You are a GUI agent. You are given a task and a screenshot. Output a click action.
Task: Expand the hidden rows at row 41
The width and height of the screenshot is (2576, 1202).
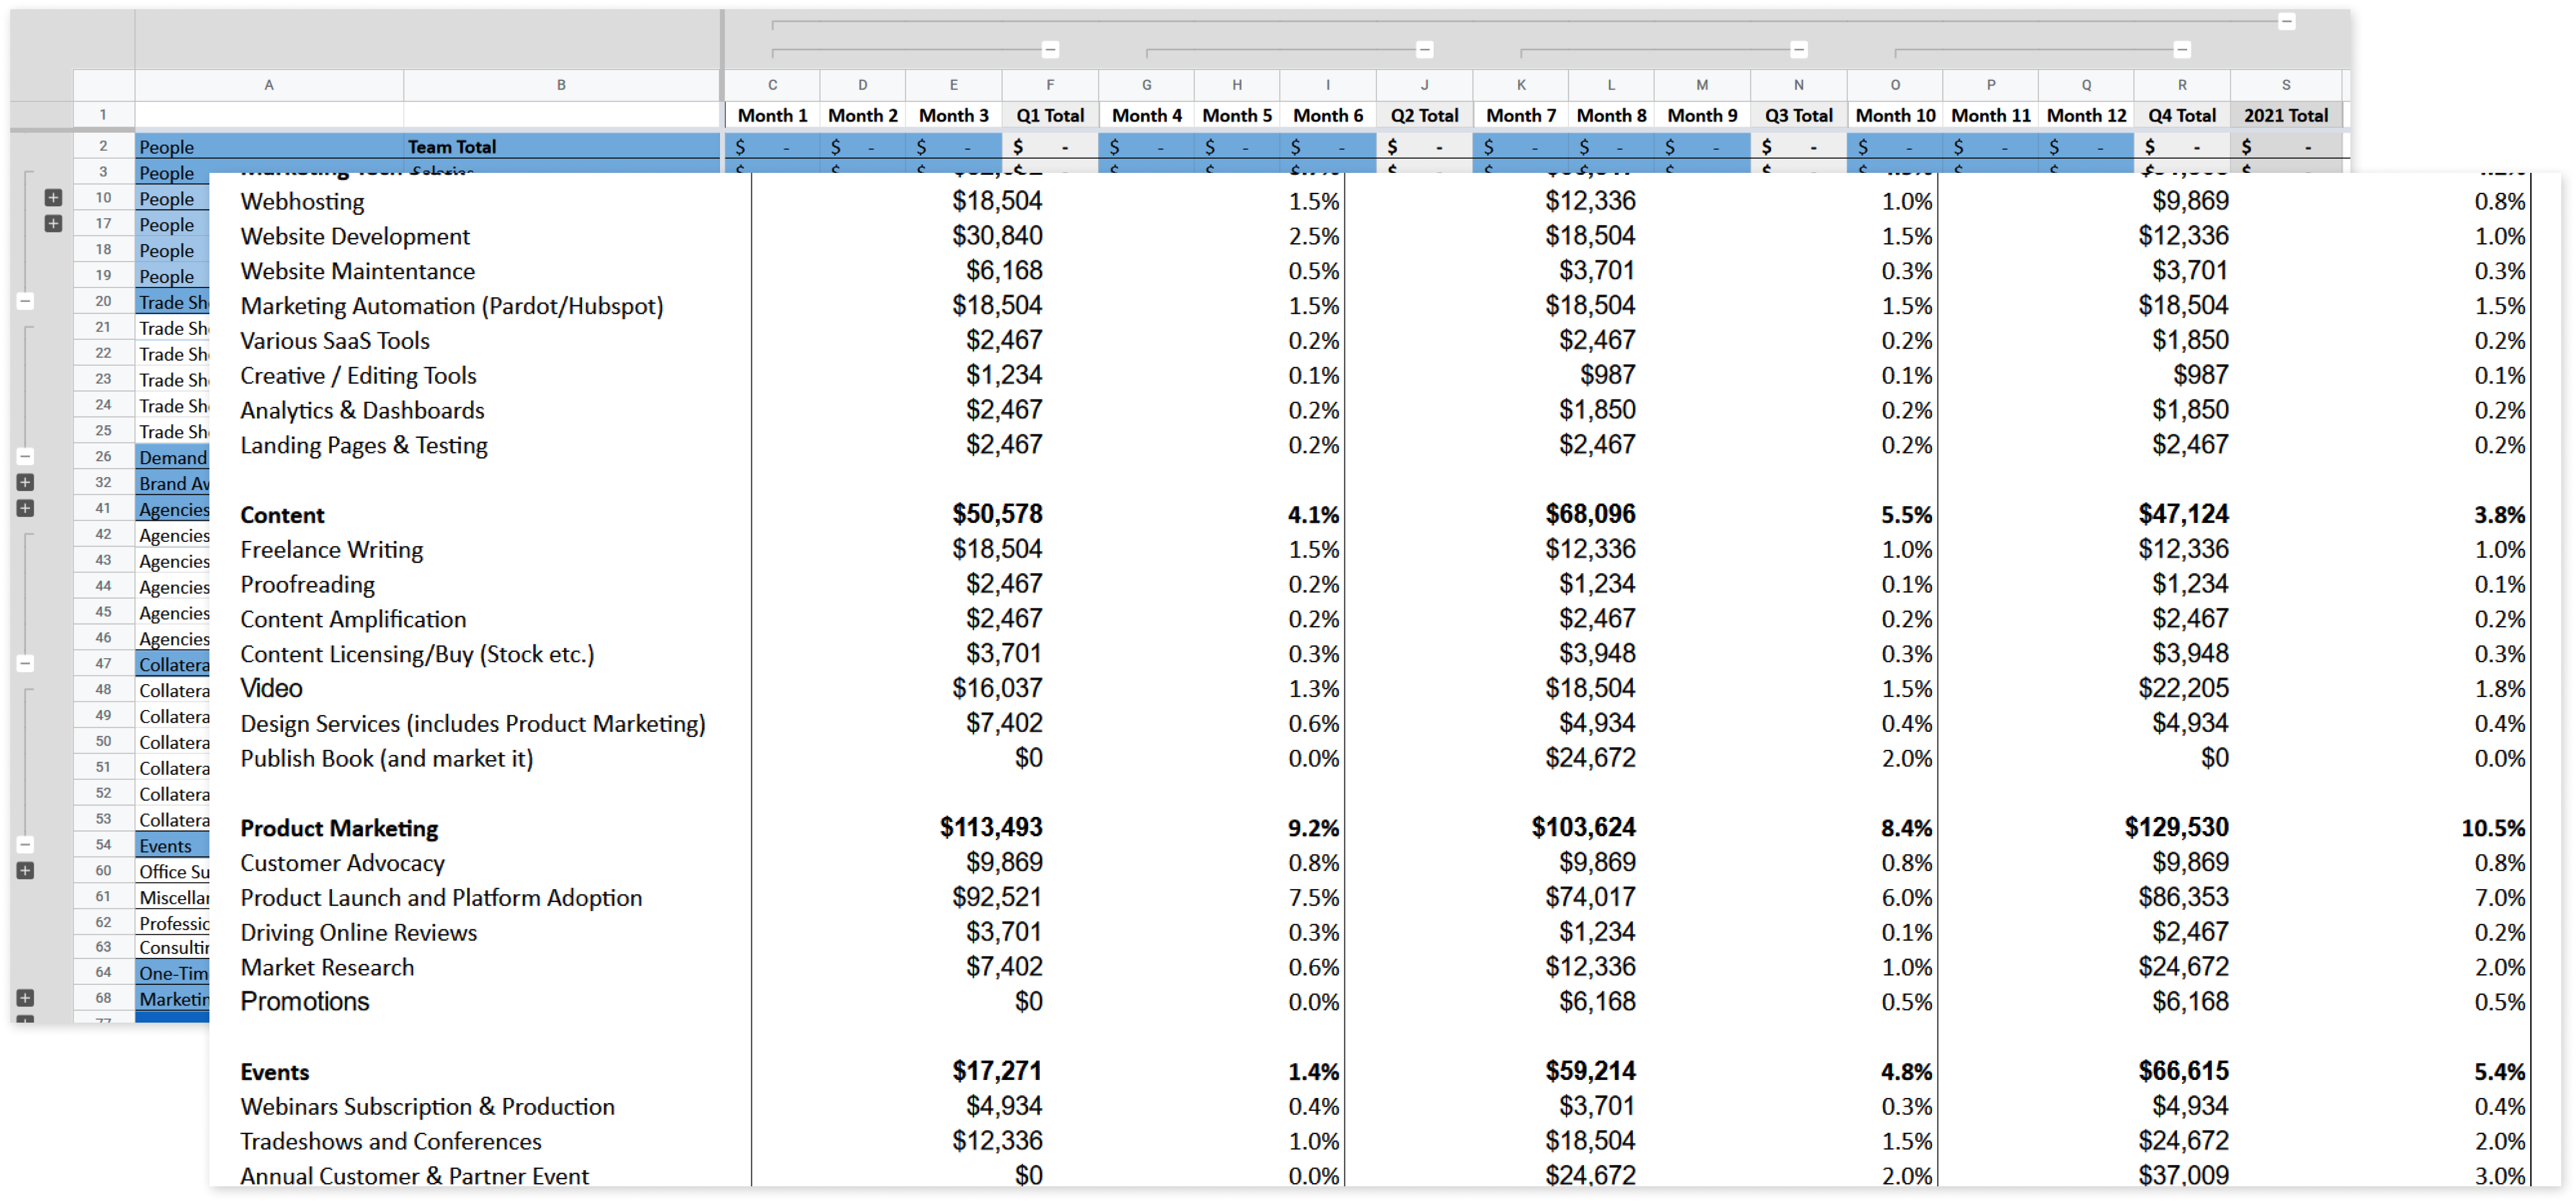coord(26,509)
